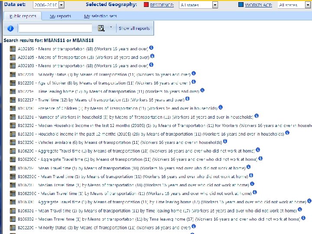Open report A202105 Means of Transportation (18)
312x234 pixels.
point(84,57)
